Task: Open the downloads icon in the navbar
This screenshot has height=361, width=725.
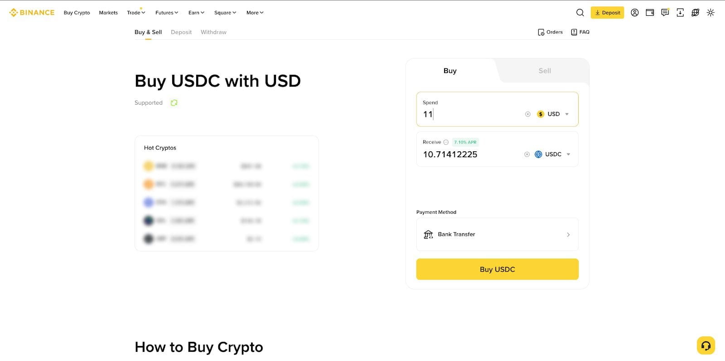Action: pos(680,13)
